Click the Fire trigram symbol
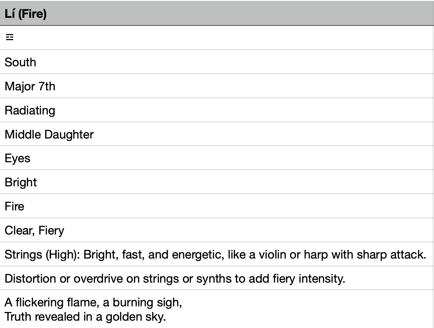Image resolution: width=434 pixels, height=328 pixels. coord(9,37)
